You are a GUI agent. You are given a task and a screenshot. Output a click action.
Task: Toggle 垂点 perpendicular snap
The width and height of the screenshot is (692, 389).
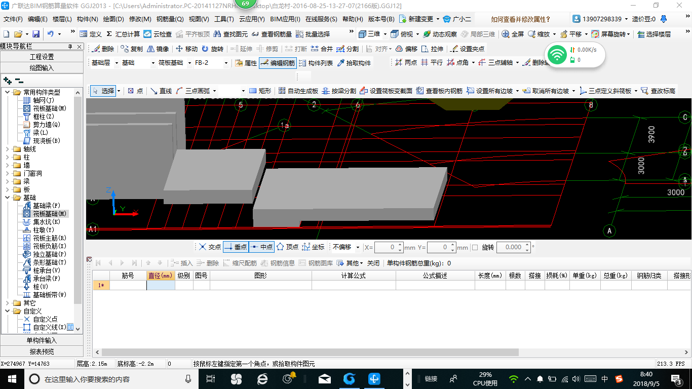tap(236, 247)
